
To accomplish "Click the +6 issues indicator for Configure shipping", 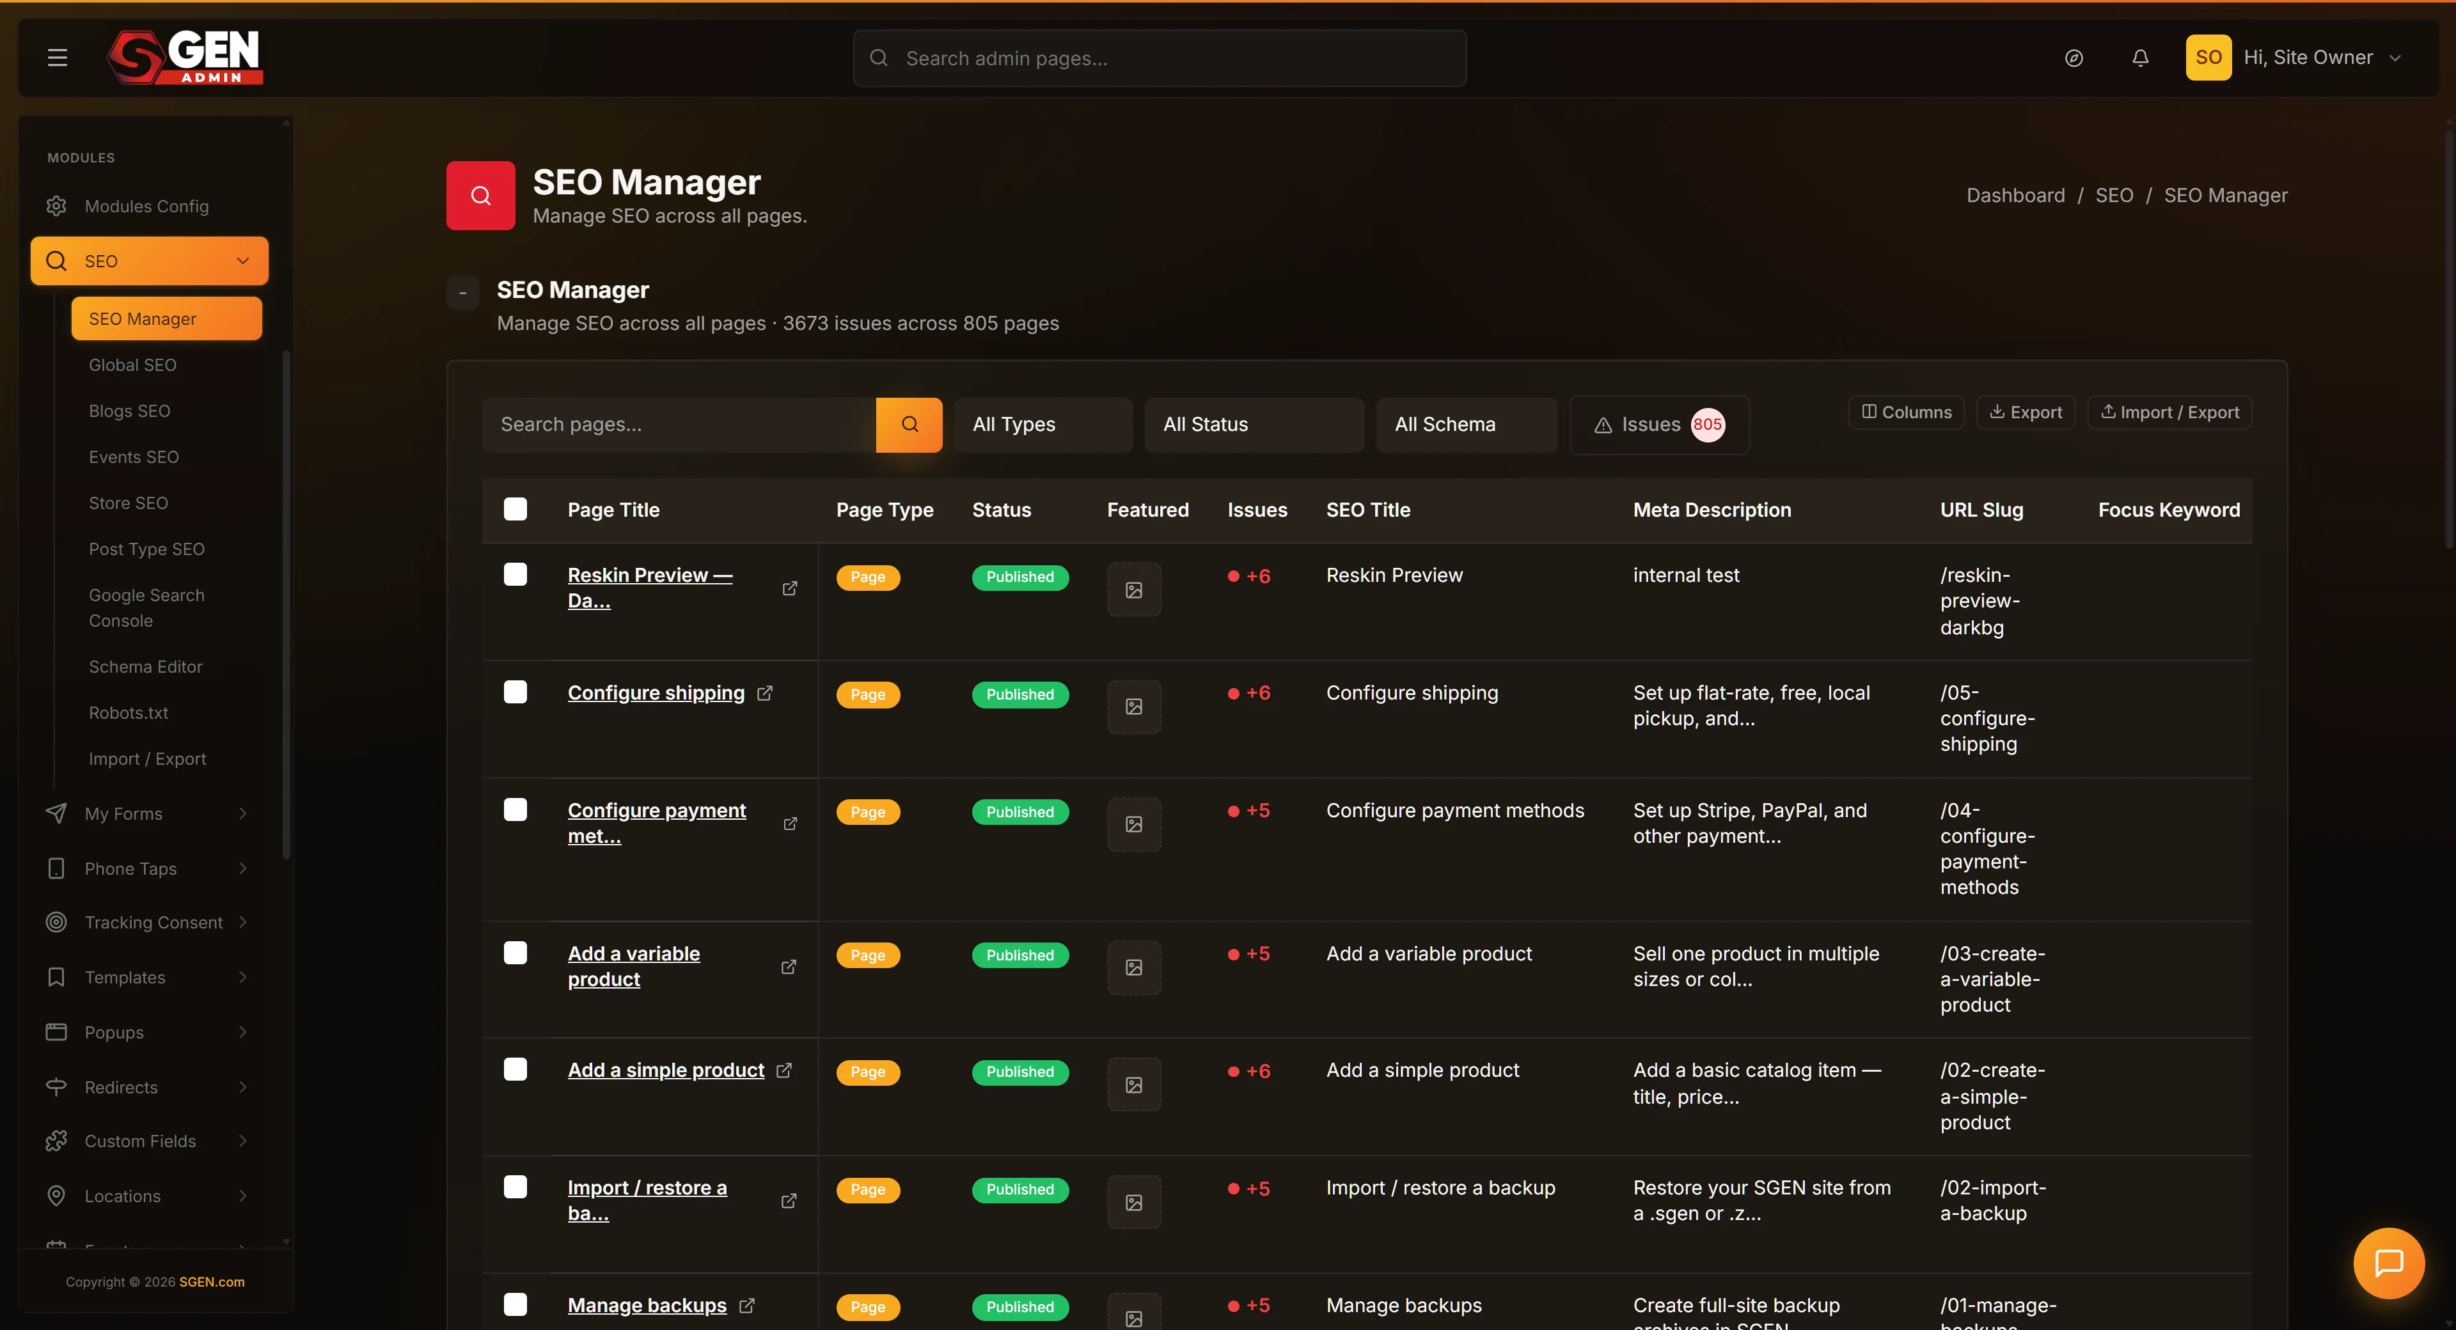I will click(x=1249, y=693).
